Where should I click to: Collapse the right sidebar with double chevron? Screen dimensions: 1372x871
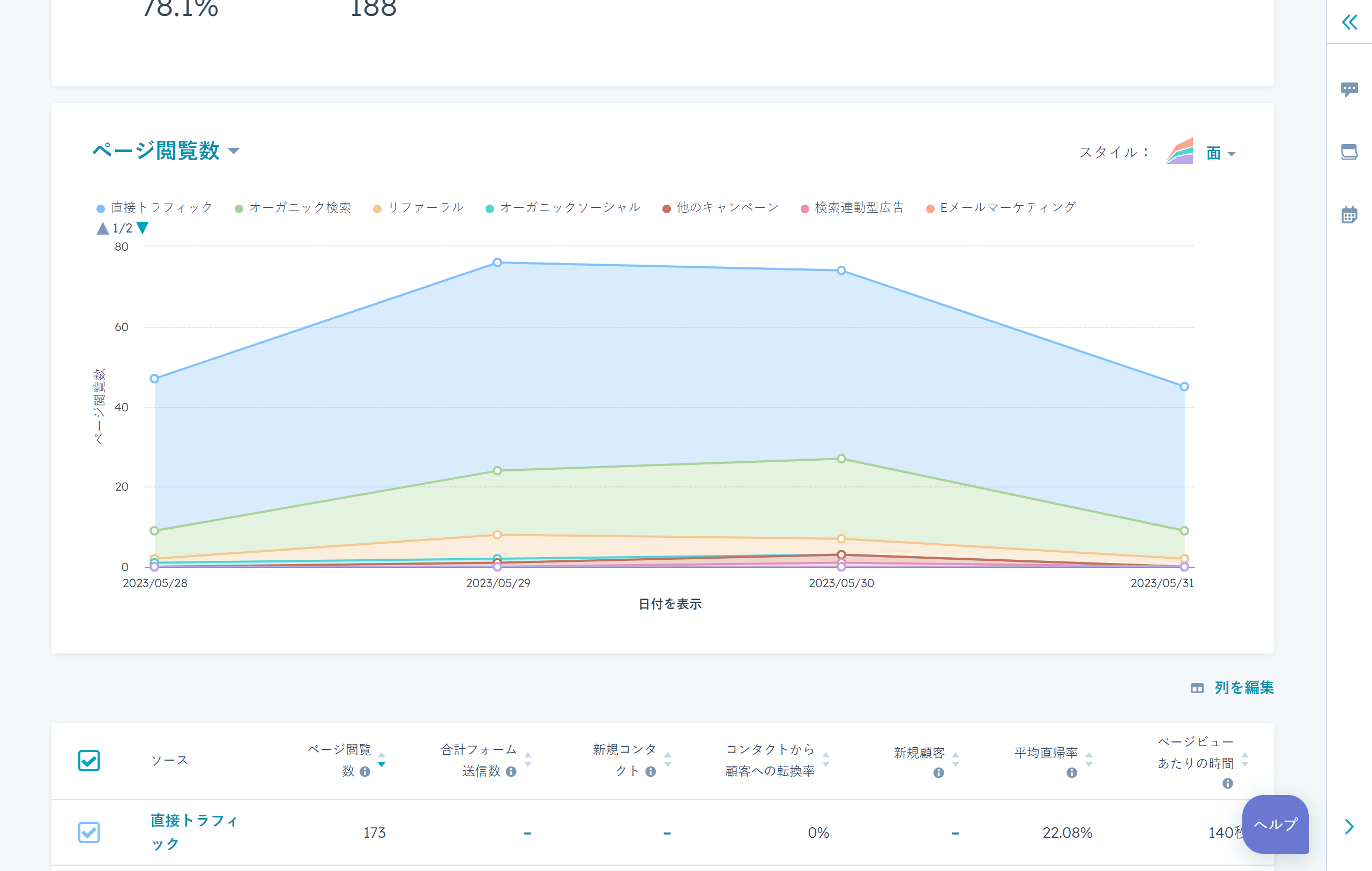click(1349, 22)
